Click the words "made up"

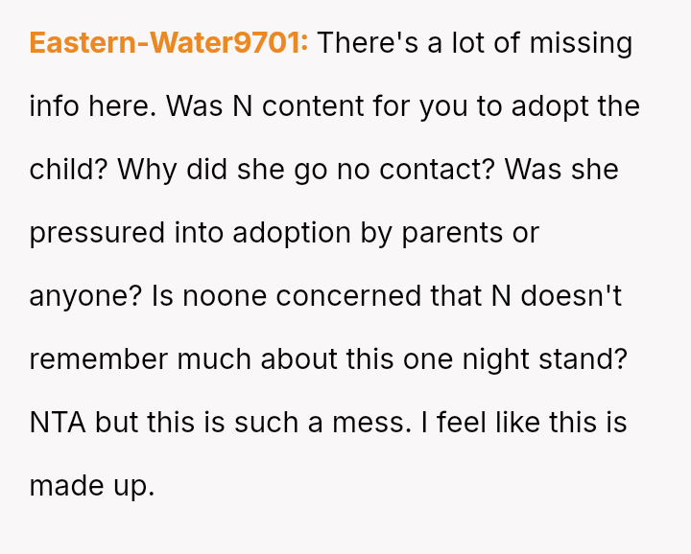90,486
